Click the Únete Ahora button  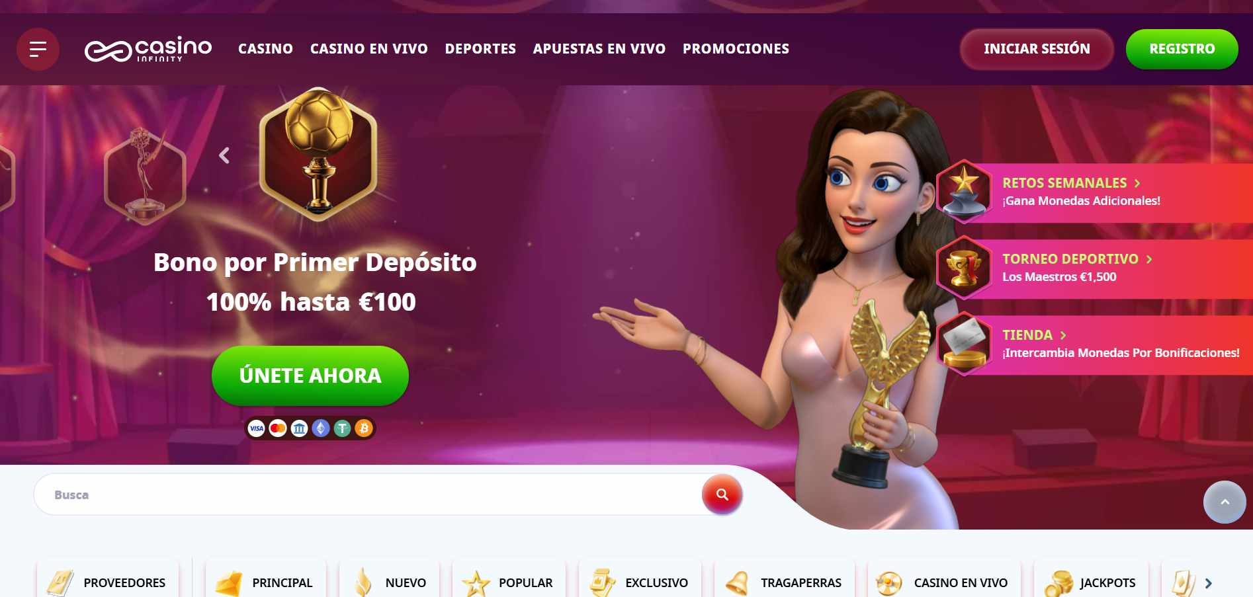(x=310, y=376)
